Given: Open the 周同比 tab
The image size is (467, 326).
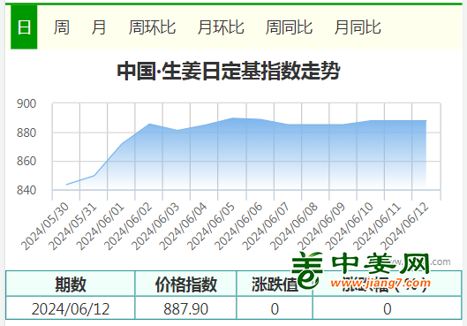Looking at the screenshot, I should 289,27.
